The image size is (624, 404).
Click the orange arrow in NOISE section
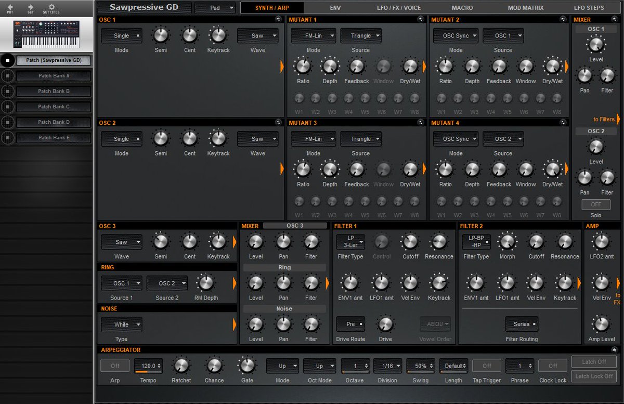point(235,324)
